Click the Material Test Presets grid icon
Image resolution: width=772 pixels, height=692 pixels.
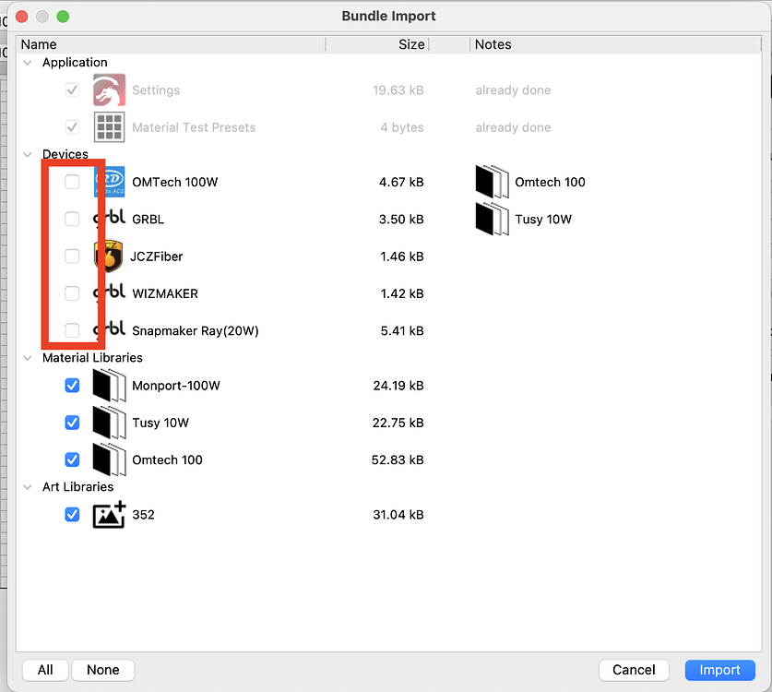click(x=110, y=127)
